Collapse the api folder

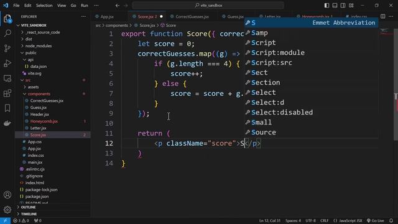pos(30,60)
